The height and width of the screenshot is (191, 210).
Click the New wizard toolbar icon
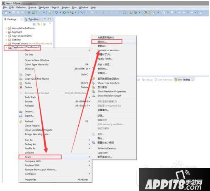[6, 12]
